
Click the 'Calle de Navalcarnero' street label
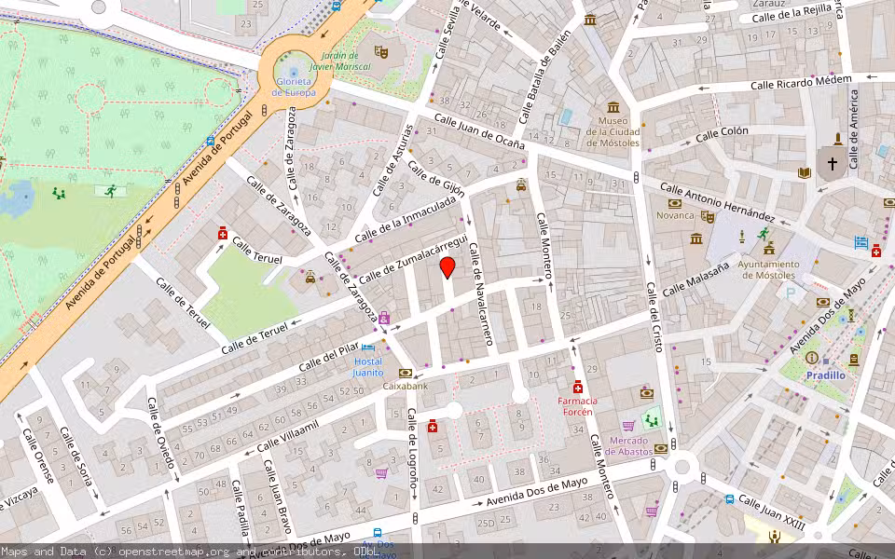[x=481, y=294]
